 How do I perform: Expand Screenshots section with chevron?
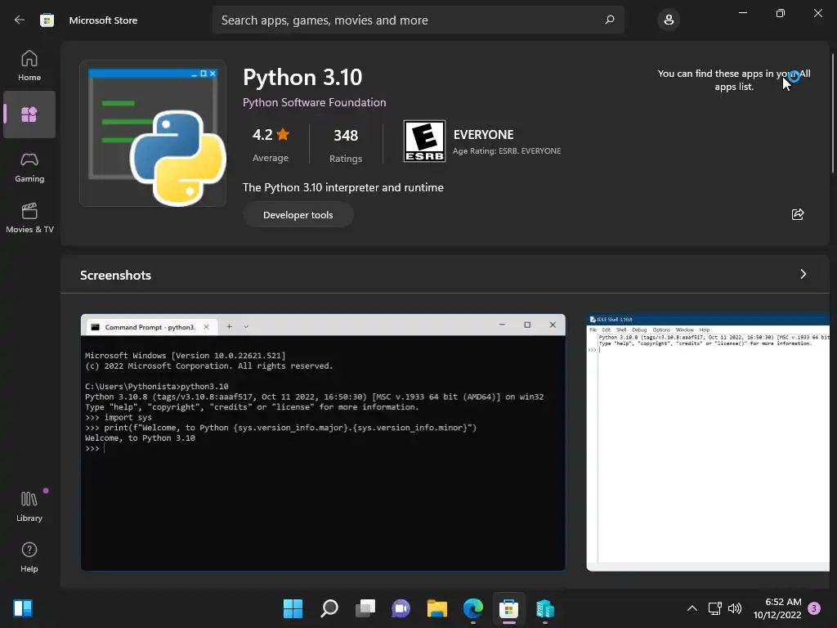click(803, 274)
